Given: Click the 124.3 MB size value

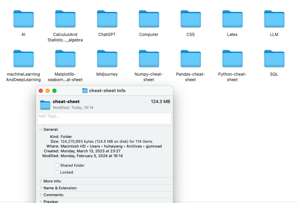Looking at the screenshot, I should tap(160, 102).
